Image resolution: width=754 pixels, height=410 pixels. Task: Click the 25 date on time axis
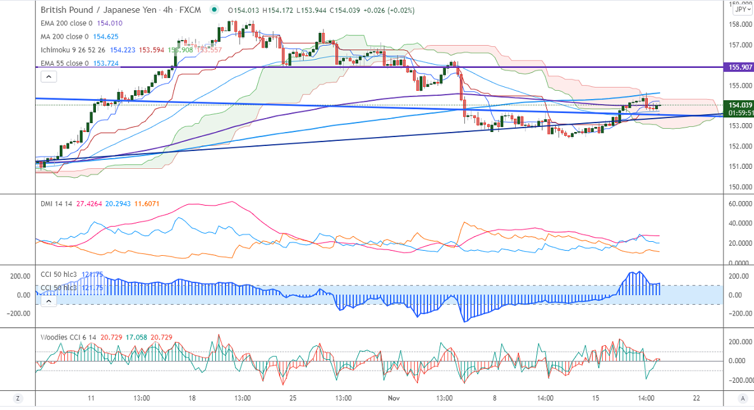pyautogui.click(x=293, y=398)
